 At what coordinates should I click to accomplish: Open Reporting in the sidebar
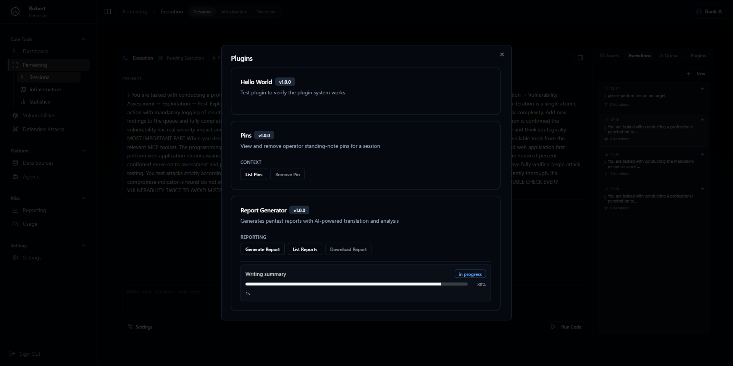pyautogui.click(x=48, y=210)
